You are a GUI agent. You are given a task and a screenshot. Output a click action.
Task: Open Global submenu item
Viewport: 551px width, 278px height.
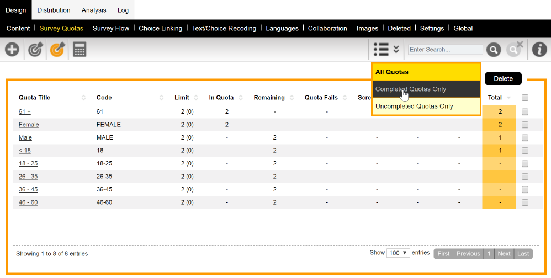point(463,29)
